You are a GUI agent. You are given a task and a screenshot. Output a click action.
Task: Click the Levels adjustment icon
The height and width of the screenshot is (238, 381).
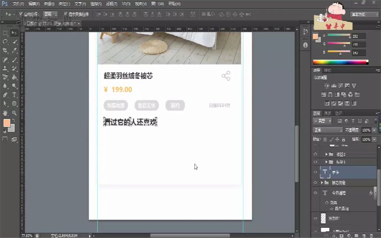pos(333,86)
